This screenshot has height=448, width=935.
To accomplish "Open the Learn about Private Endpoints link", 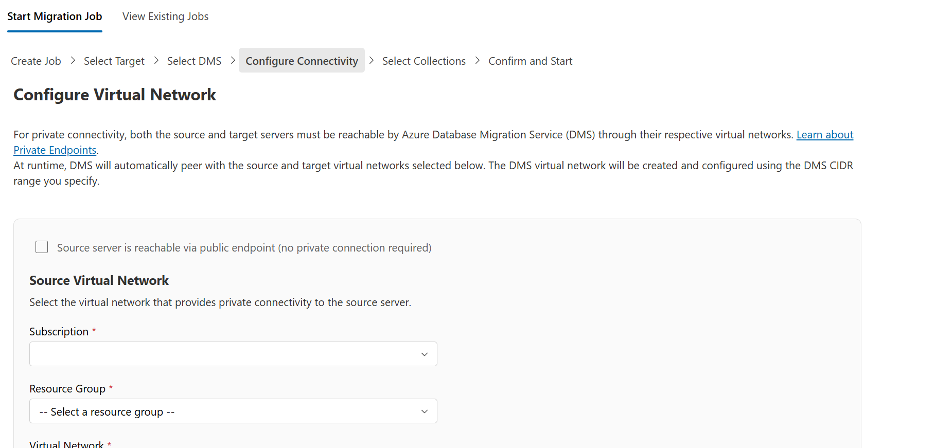I will pos(824,135).
